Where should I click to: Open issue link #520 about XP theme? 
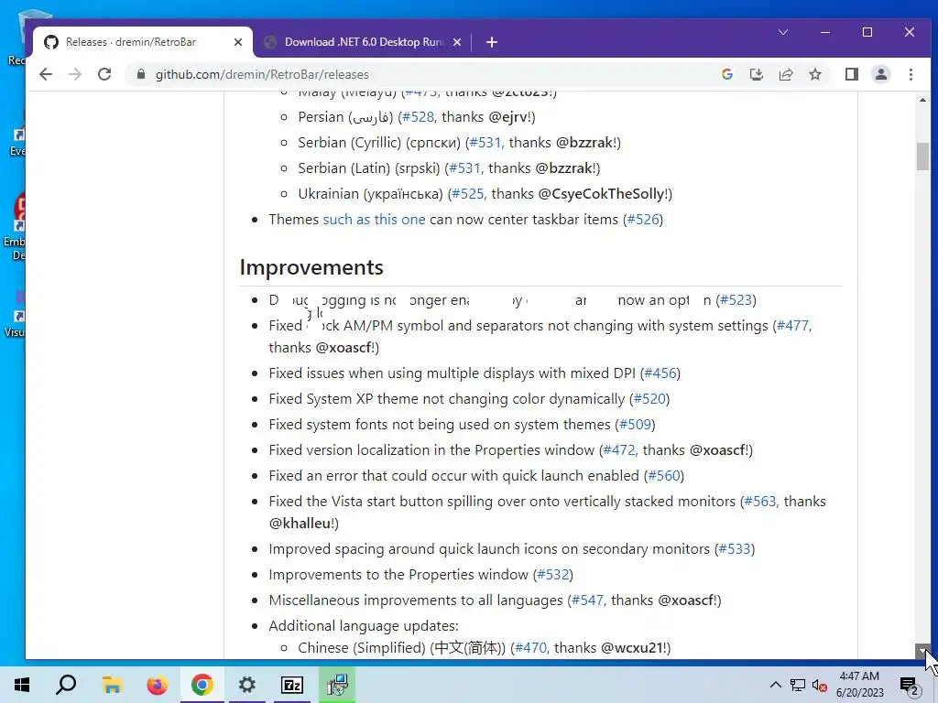click(649, 399)
